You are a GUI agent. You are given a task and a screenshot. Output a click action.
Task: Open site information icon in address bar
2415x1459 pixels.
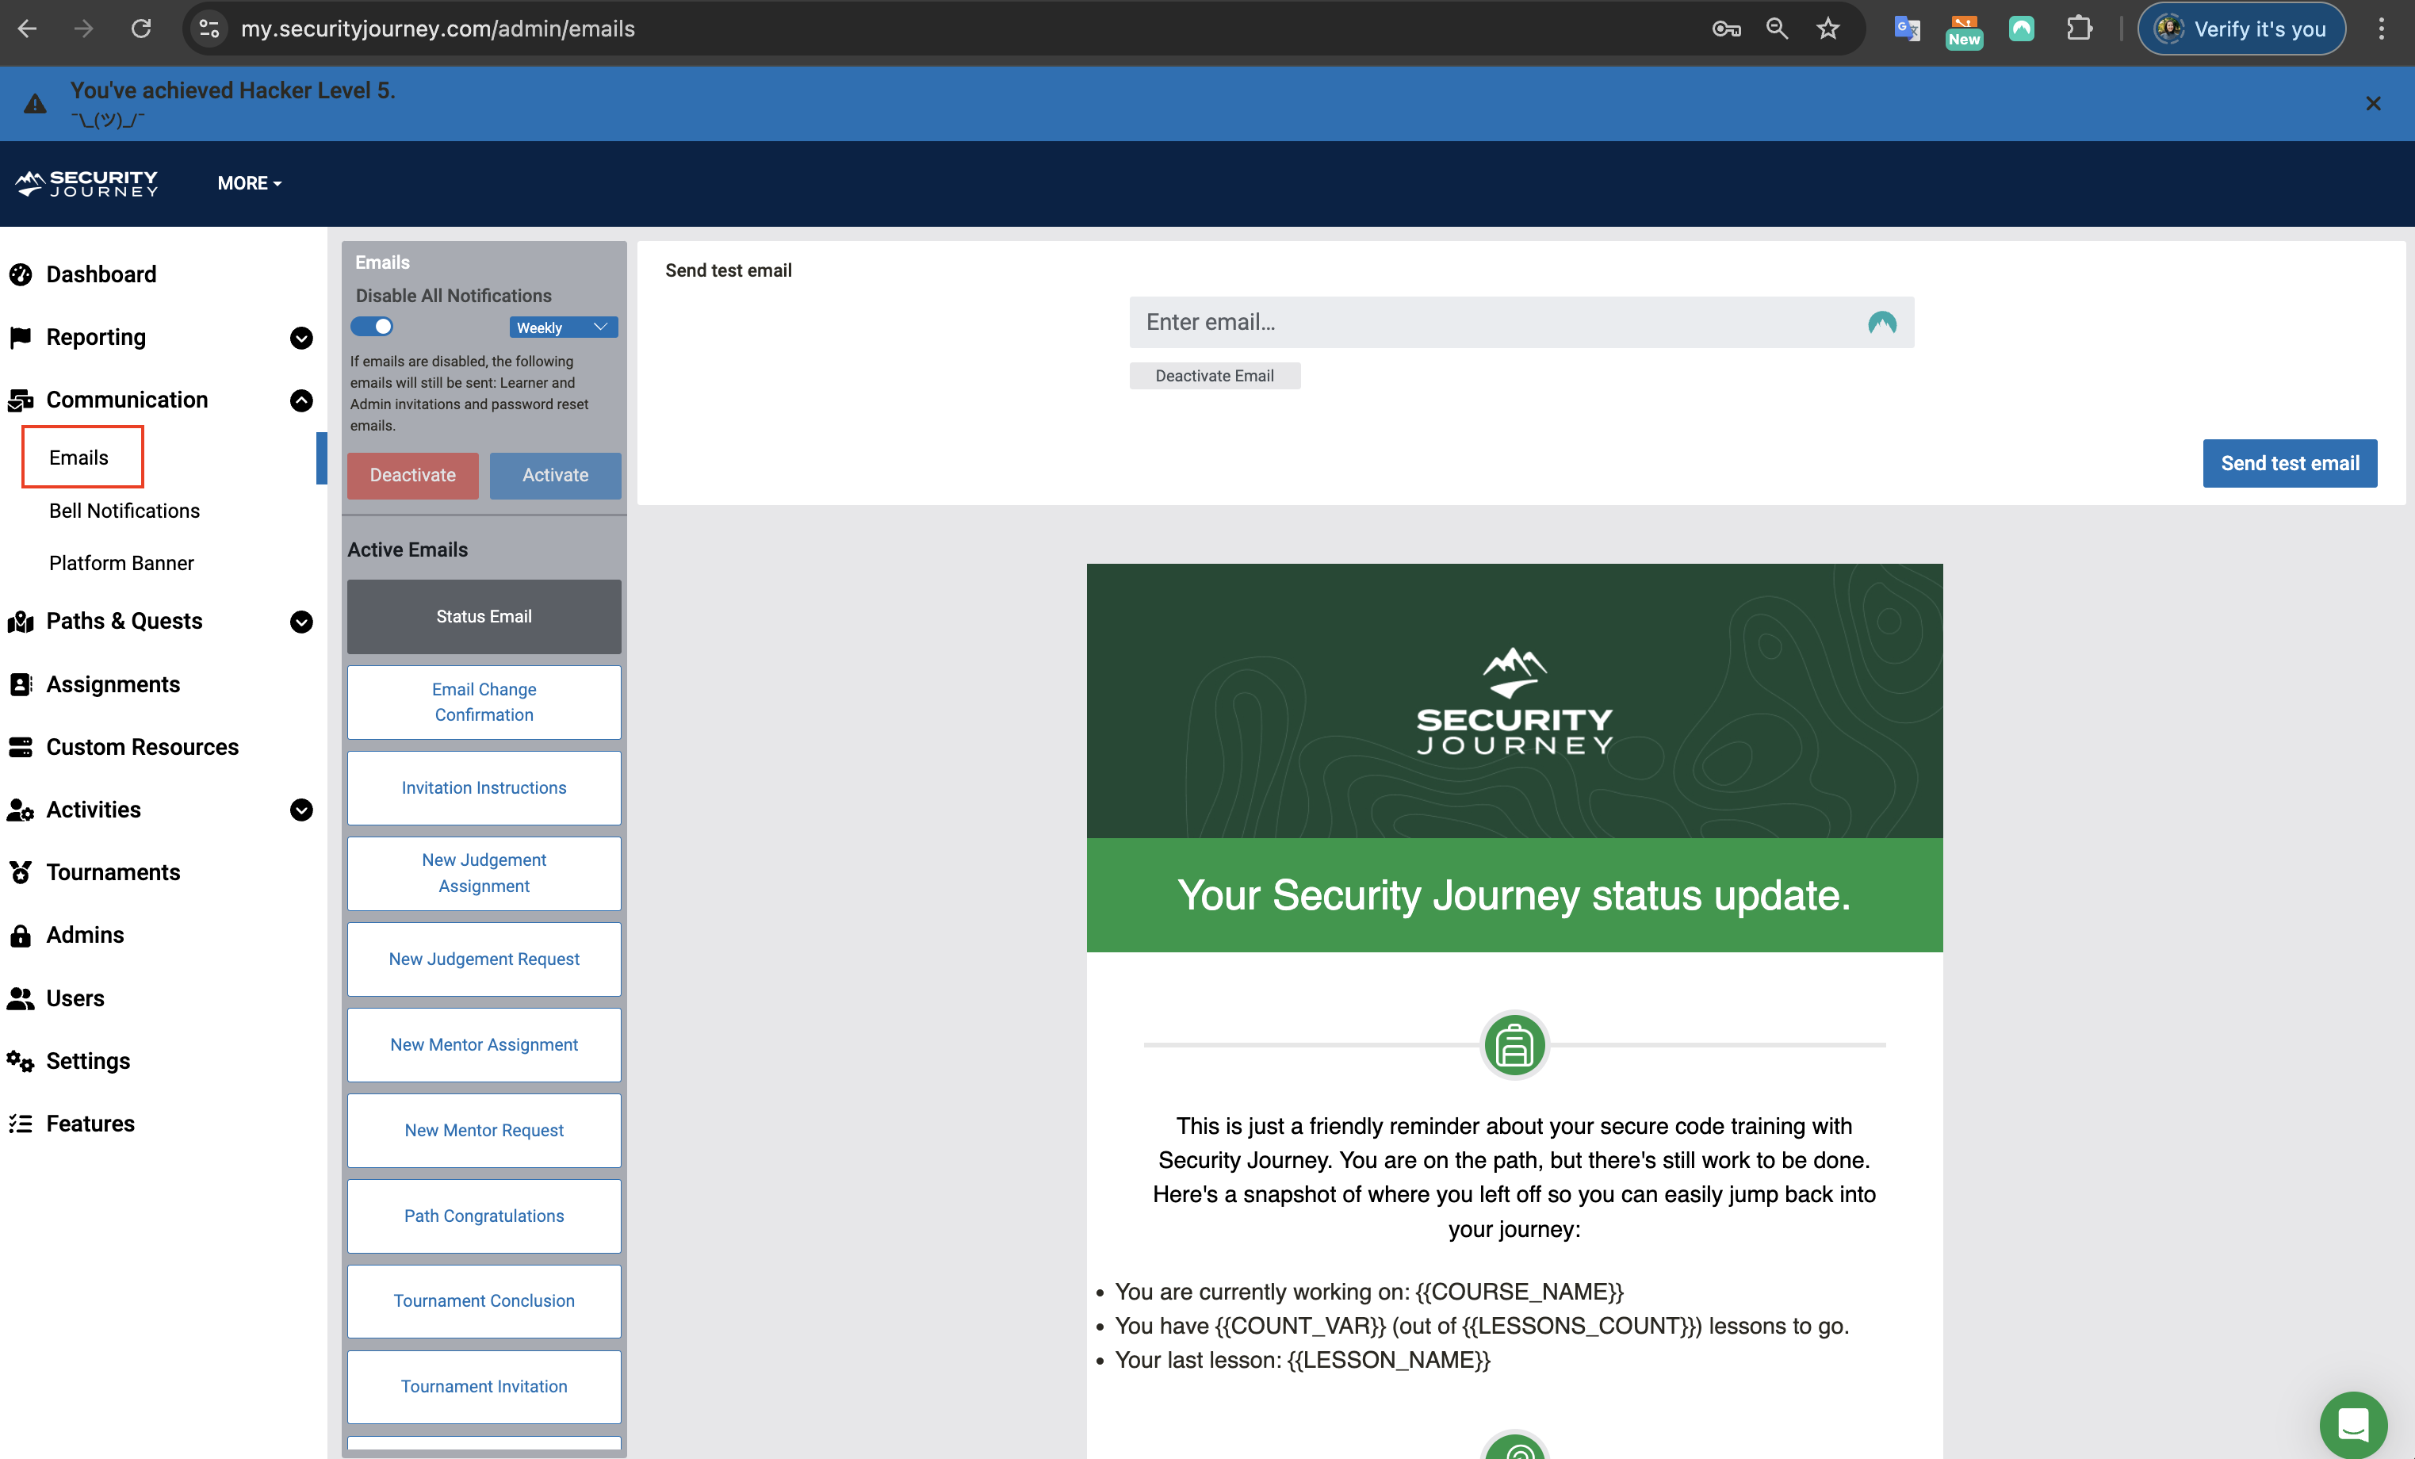(x=209, y=29)
